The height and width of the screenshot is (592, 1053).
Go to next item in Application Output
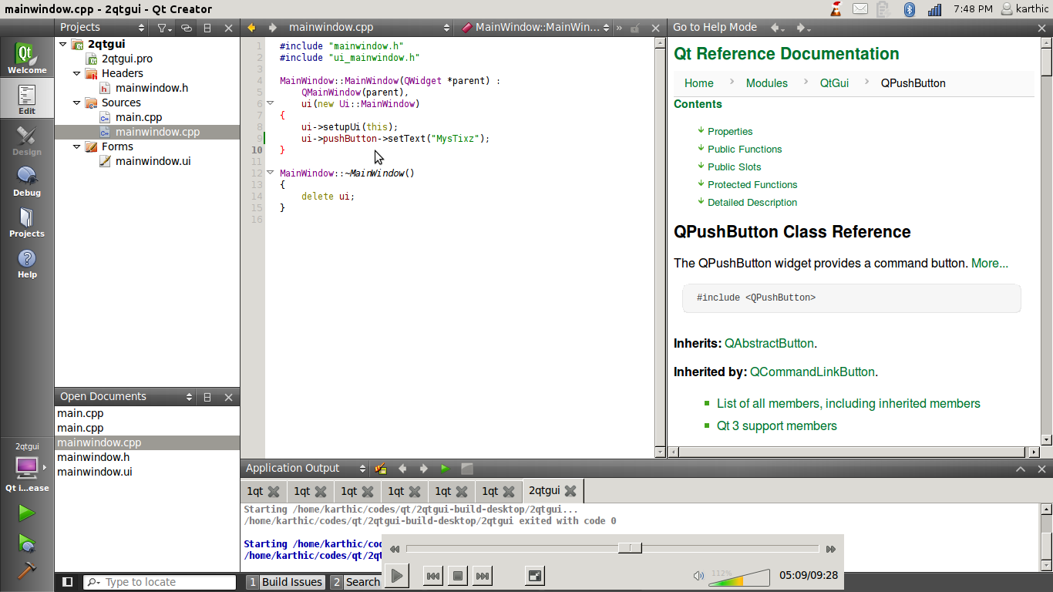423,469
